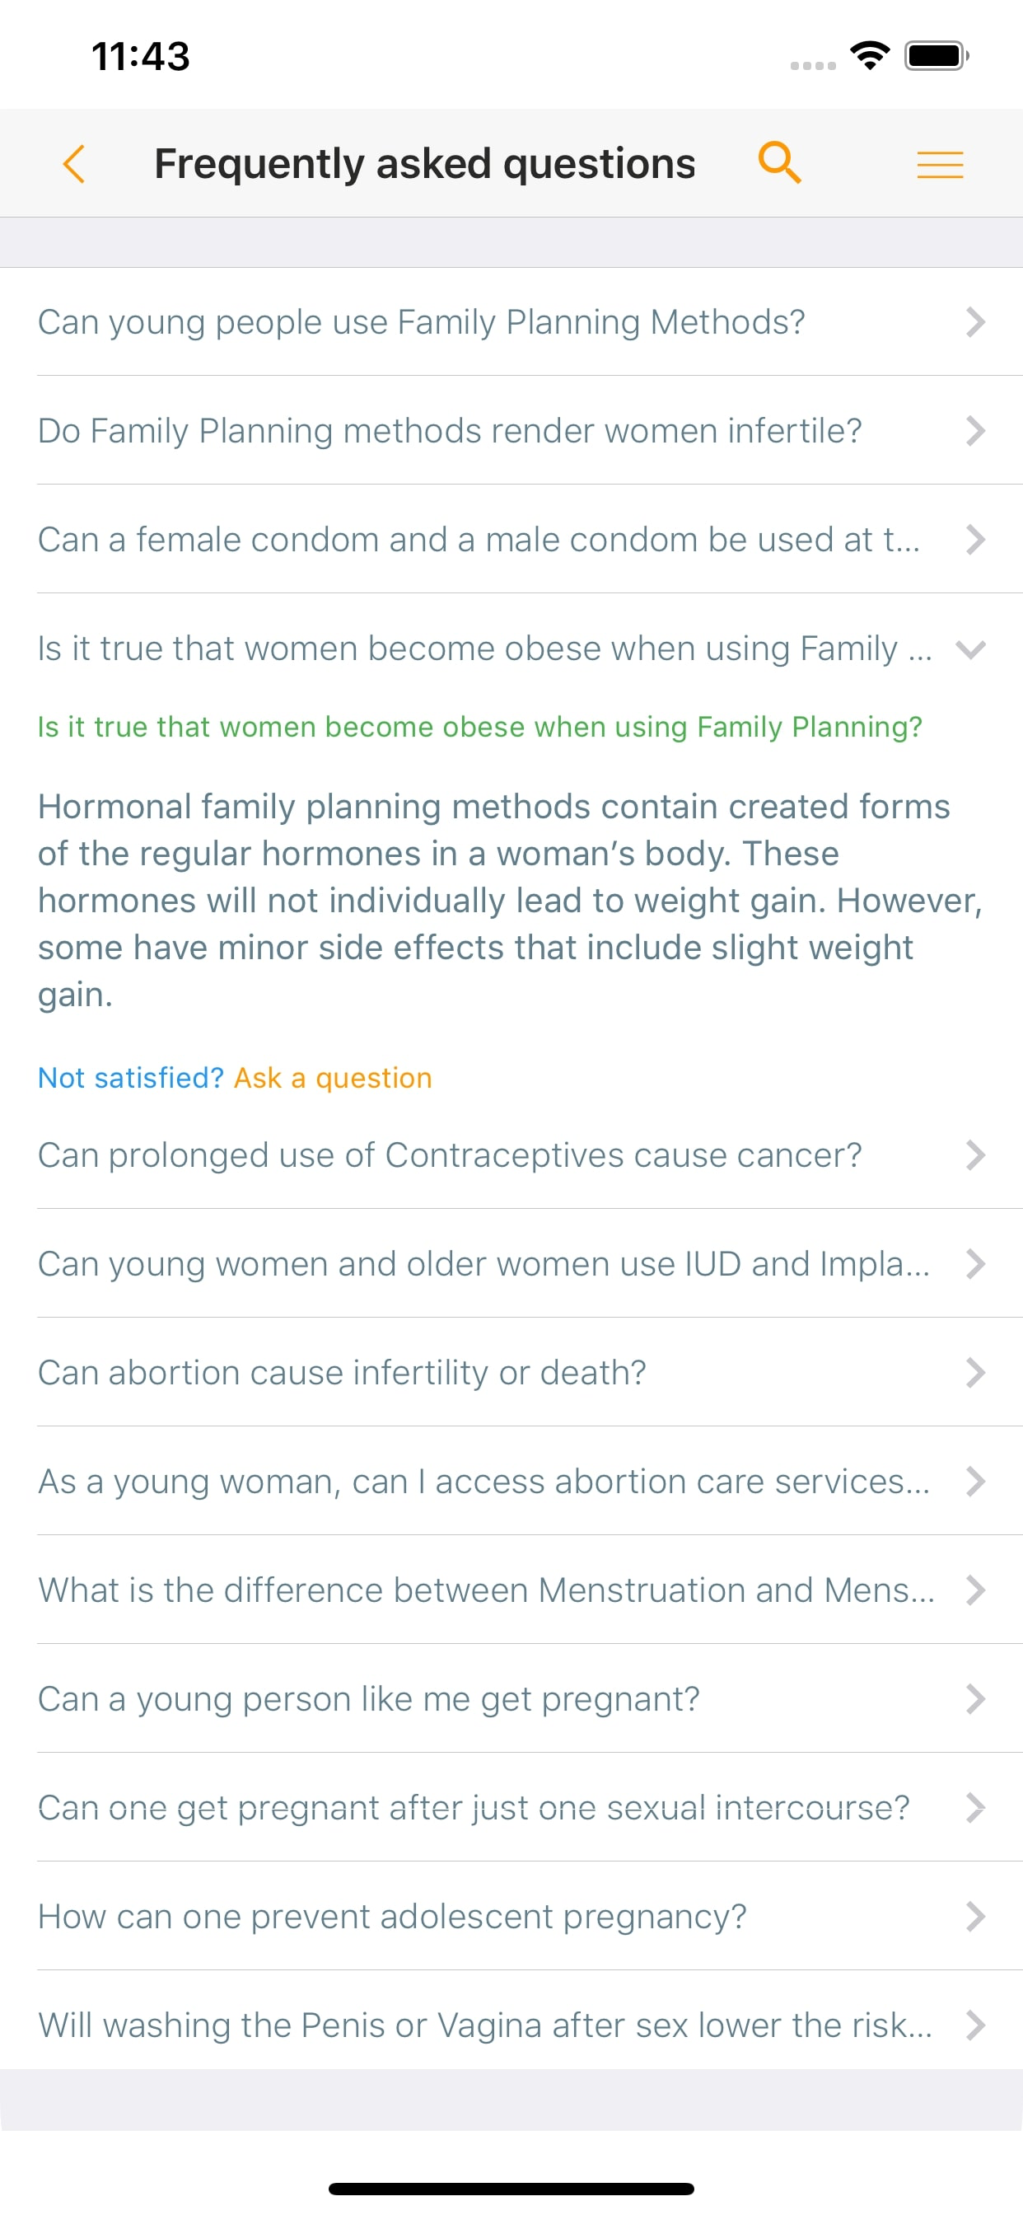Open the search magnifier icon
Image resolution: width=1023 pixels, height=2215 pixels.
tap(779, 162)
